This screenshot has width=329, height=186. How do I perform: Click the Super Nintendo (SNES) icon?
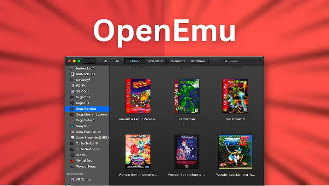point(72,138)
